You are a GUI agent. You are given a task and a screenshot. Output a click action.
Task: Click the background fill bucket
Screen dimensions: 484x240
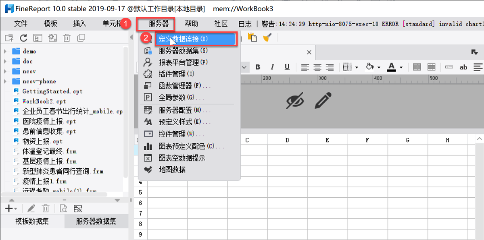point(369,67)
